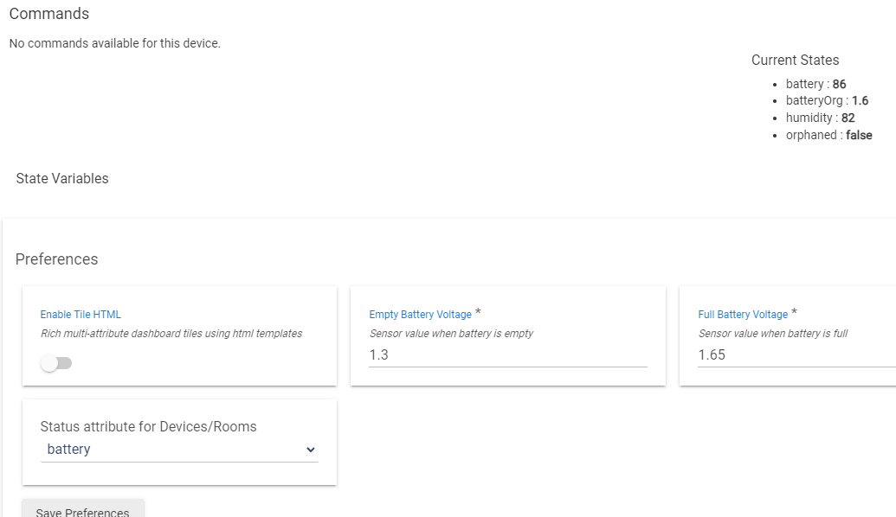The image size is (896, 517).
Task: Click the 'Sensor value when battery is empty' description
Action: click(x=451, y=334)
